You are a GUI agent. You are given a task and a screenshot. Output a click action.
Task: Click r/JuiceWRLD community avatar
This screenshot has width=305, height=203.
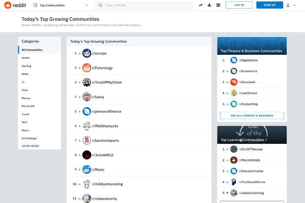pos(87,155)
